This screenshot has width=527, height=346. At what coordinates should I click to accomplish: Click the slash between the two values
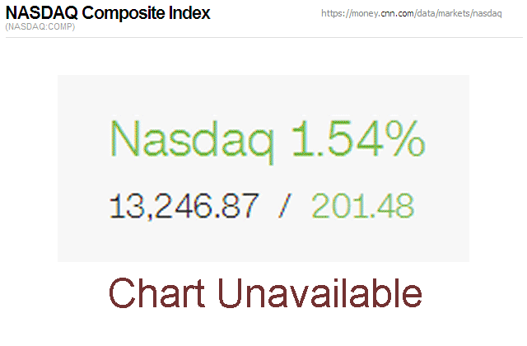point(285,203)
